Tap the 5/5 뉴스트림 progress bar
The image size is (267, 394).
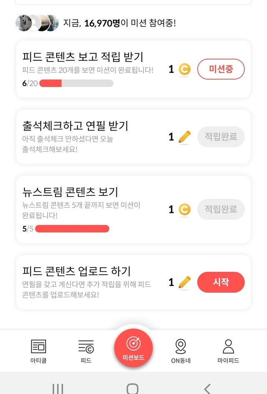point(72,229)
